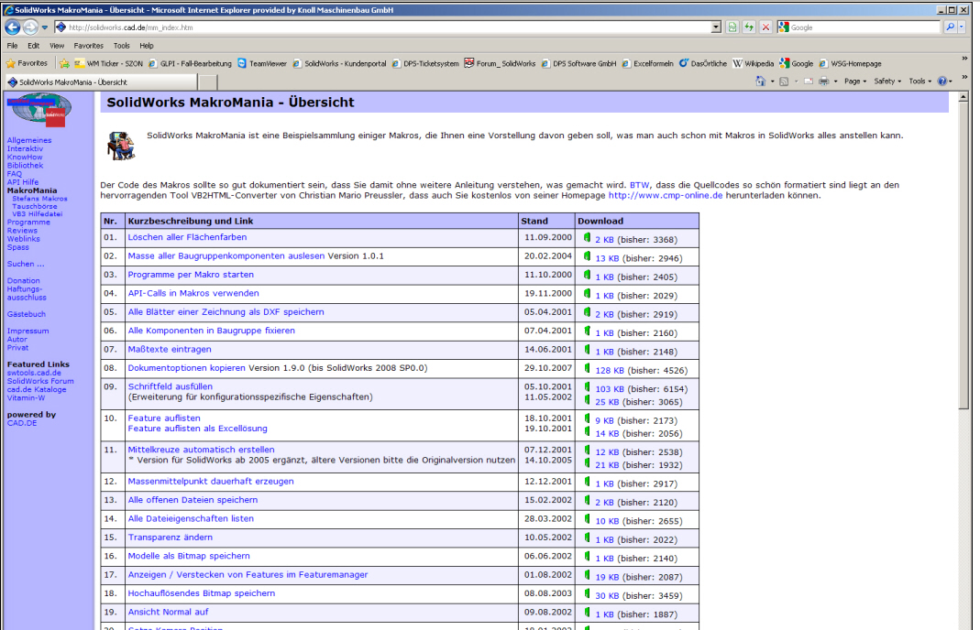Click the Stop loading red X icon

point(765,27)
